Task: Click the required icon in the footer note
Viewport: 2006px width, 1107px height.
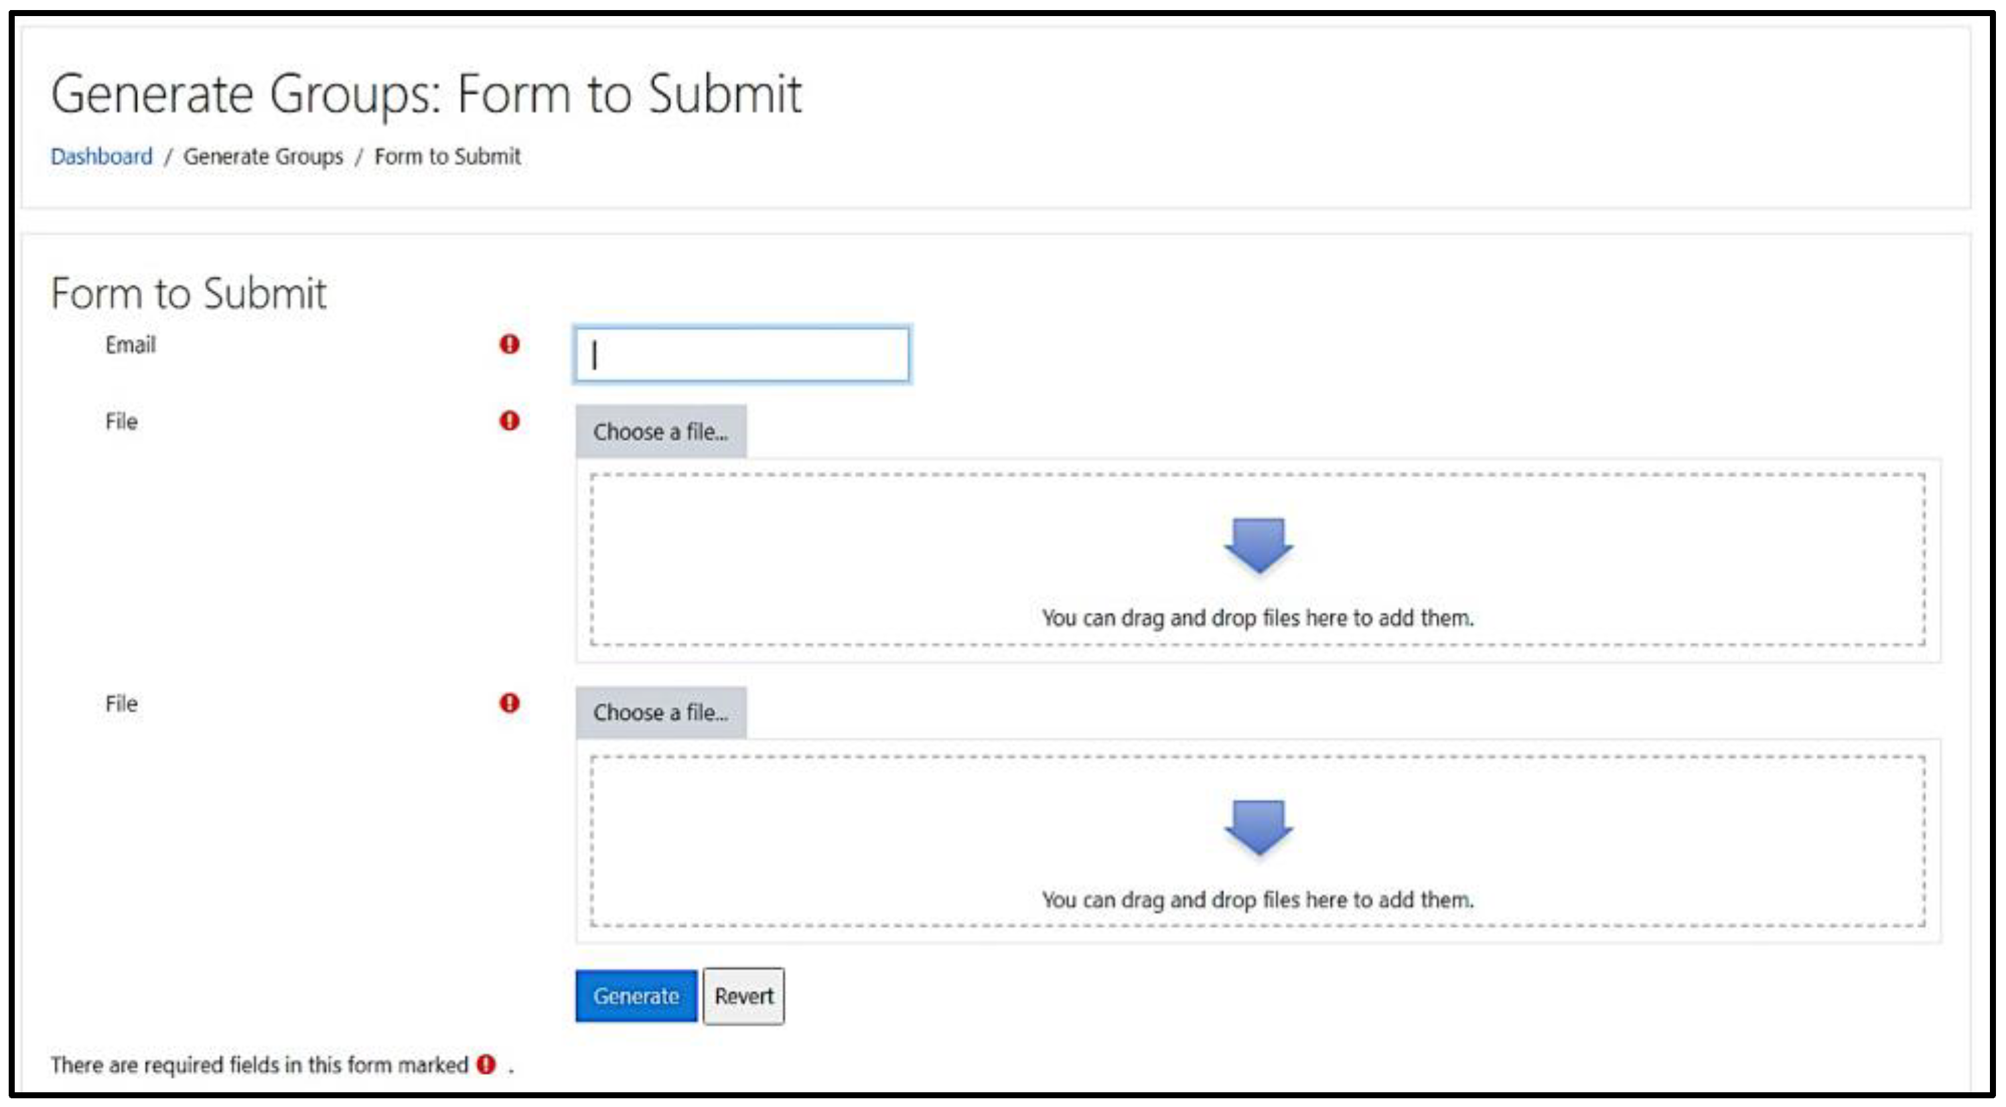Action: (486, 1064)
